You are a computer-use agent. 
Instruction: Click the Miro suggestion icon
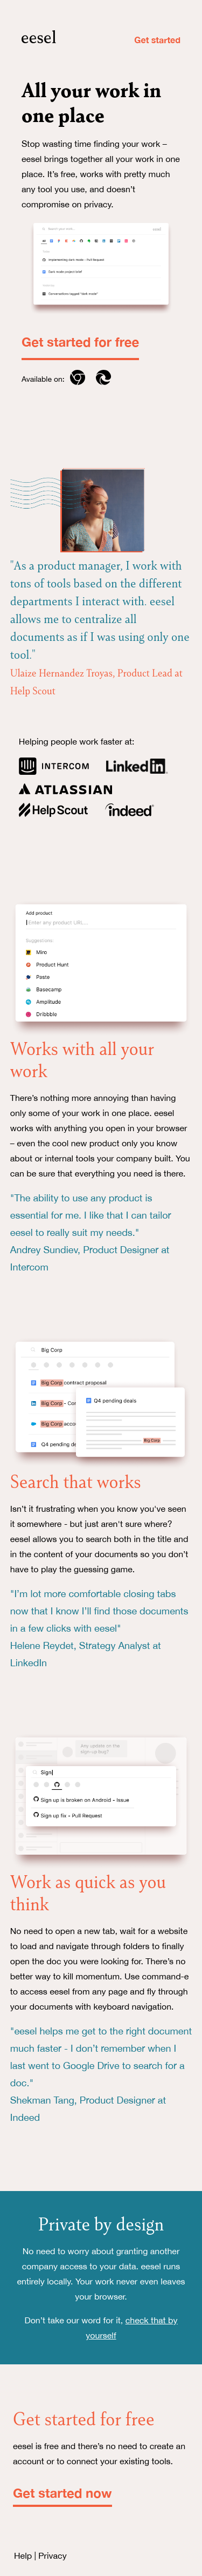pyautogui.click(x=28, y=952)
